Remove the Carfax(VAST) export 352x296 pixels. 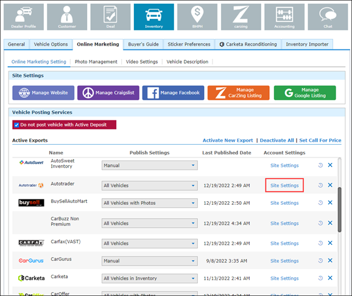click(330, 243)
